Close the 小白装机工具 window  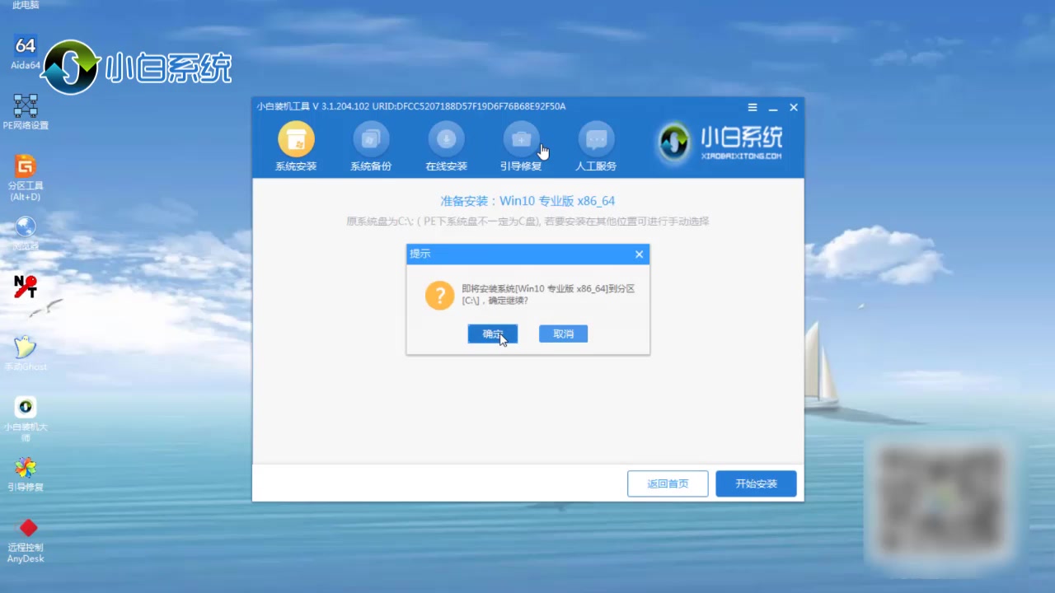794,107
